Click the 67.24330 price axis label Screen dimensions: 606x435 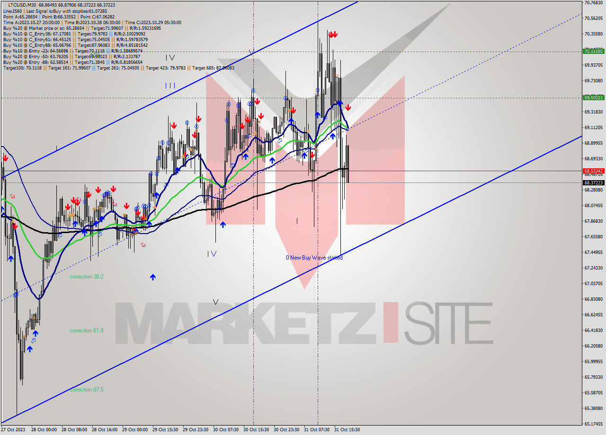click(594, 268)
